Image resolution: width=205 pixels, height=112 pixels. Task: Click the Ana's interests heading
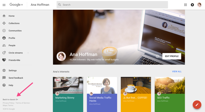(61, 72)
